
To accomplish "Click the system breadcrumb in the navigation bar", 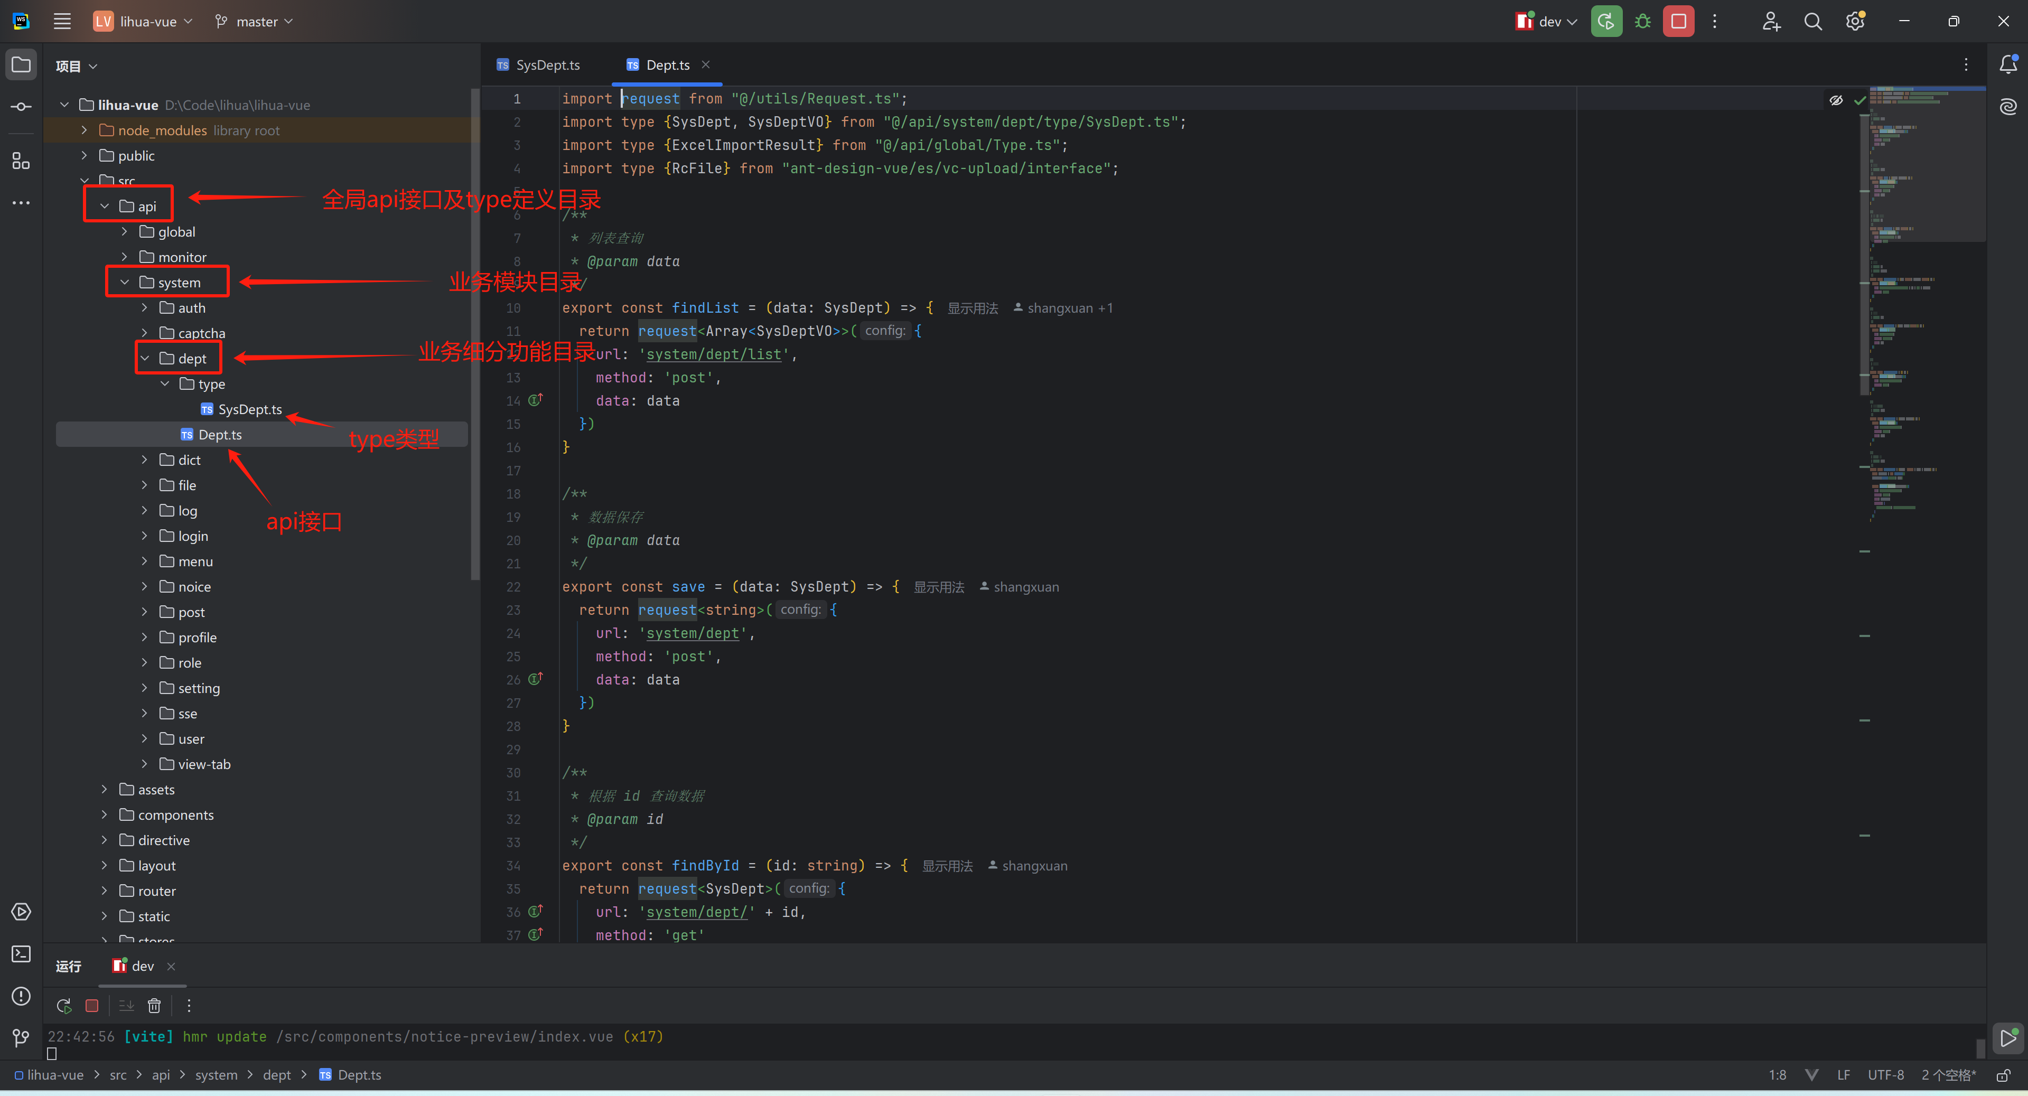I will click(216, 1075).
